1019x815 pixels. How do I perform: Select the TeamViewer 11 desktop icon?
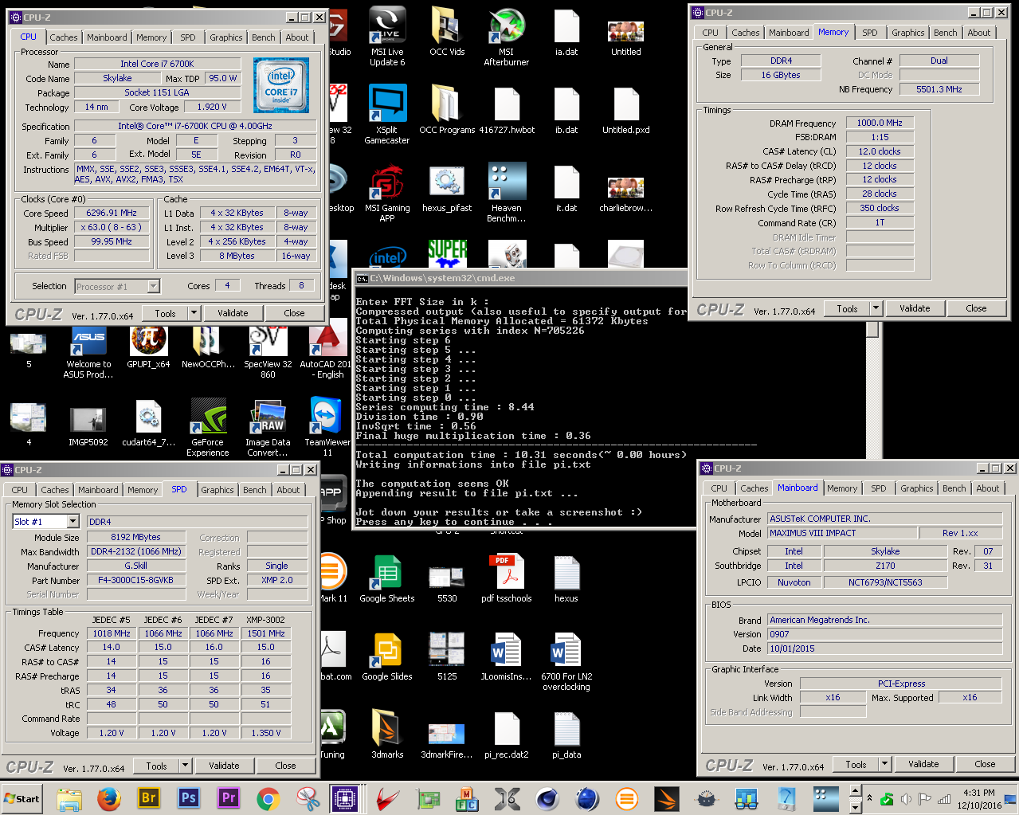(327, 427)
